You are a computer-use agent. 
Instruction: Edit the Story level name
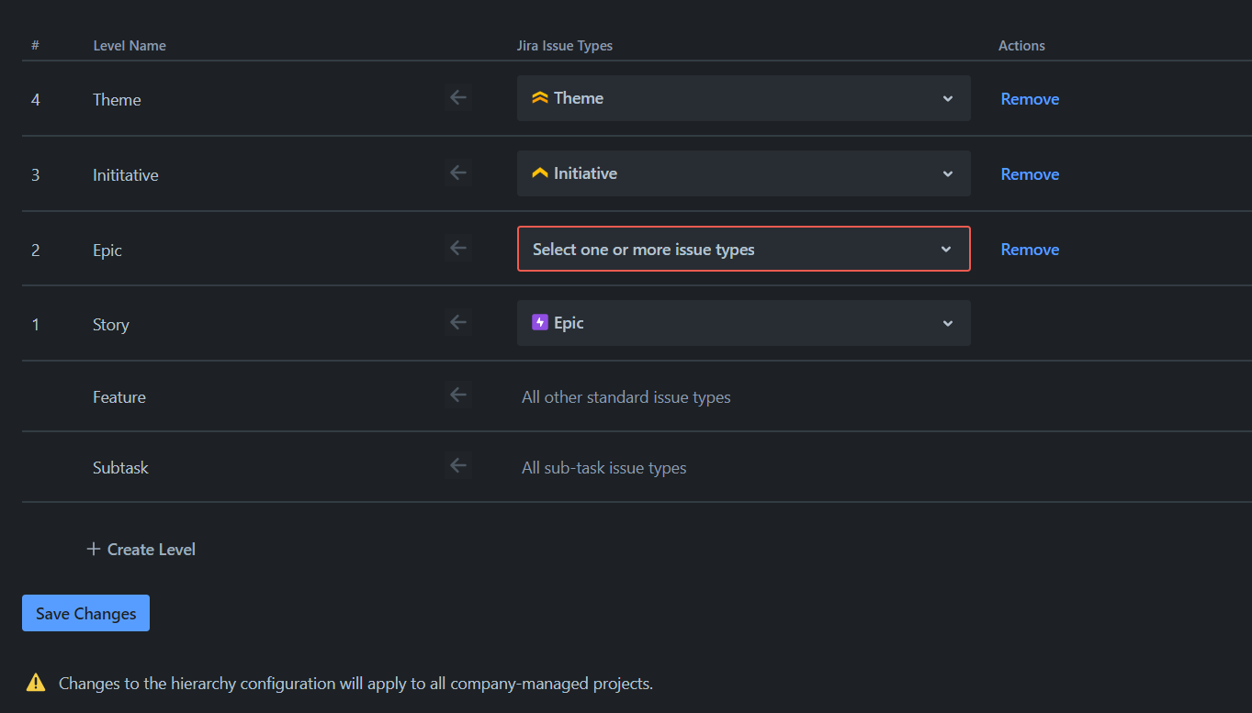coord(111,325)
